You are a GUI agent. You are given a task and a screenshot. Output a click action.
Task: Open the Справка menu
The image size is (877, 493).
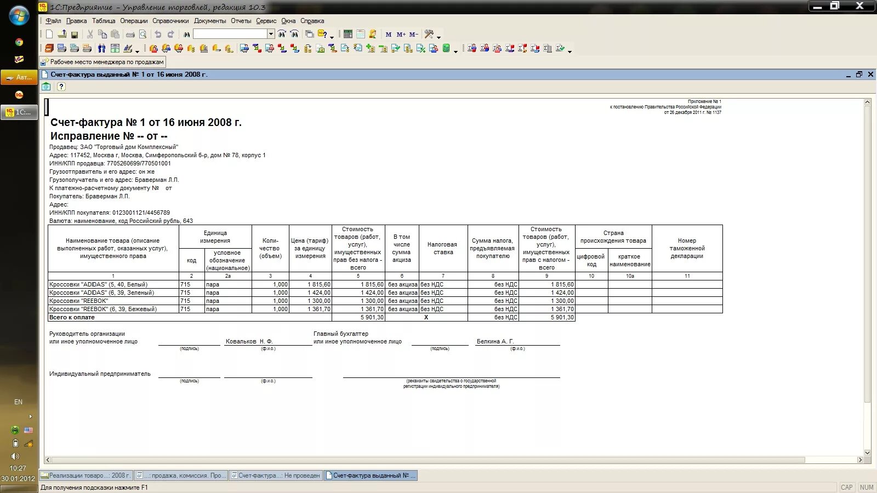tap(312, 21)
